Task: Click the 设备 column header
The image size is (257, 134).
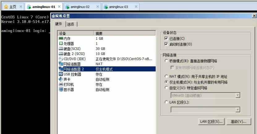Action: 76,33
